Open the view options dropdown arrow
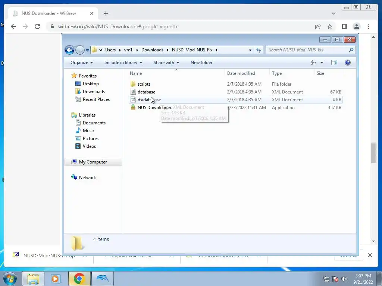This screenshot has height=286, width=382. coord(322,63)
